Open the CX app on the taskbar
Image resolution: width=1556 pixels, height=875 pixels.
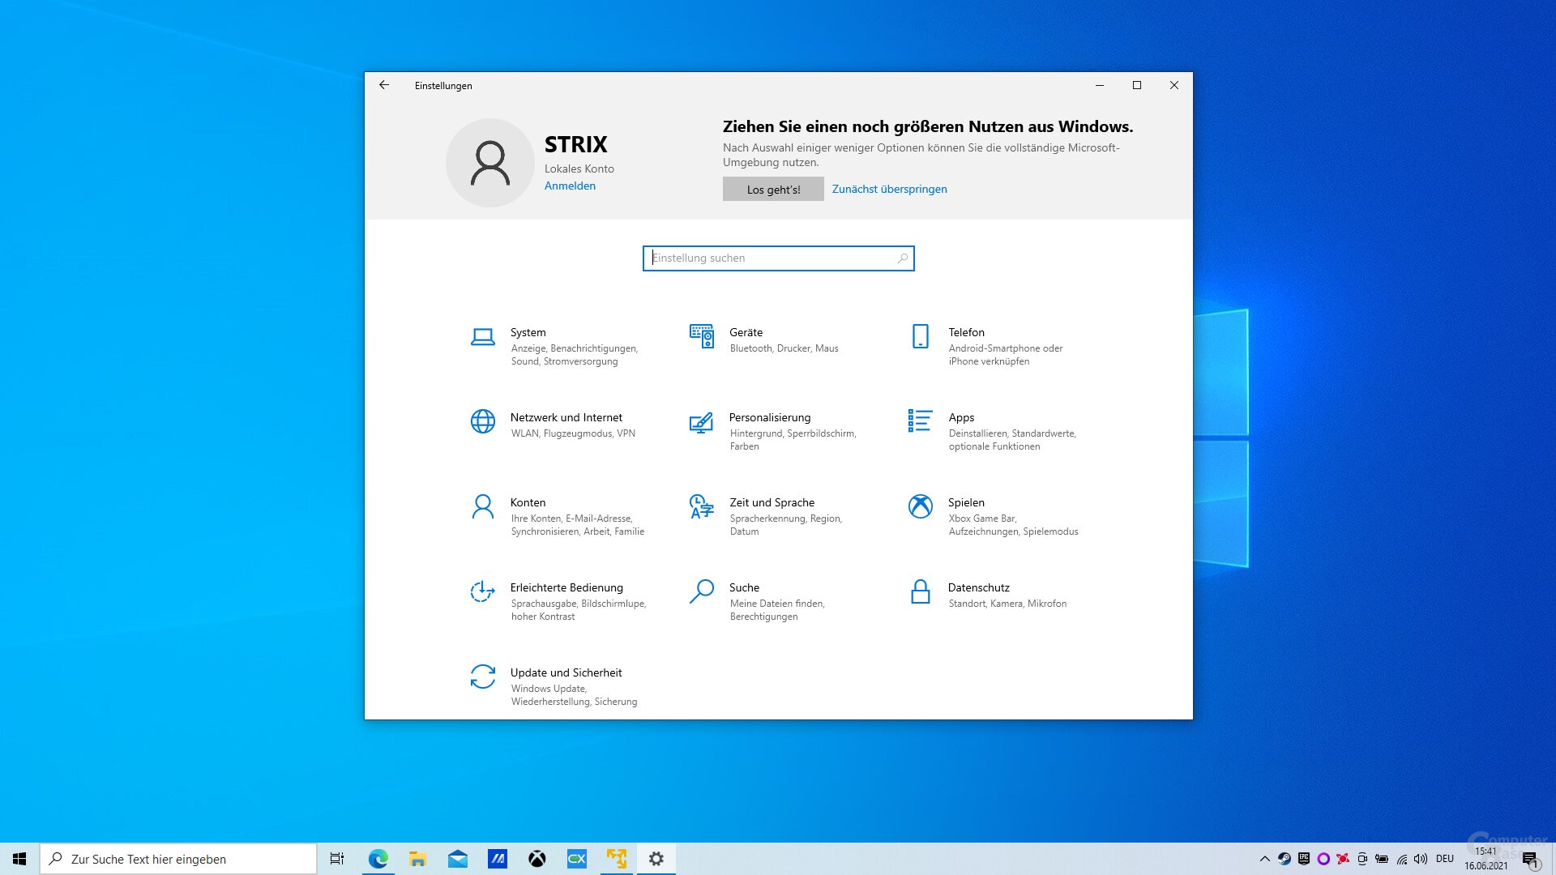576,859
